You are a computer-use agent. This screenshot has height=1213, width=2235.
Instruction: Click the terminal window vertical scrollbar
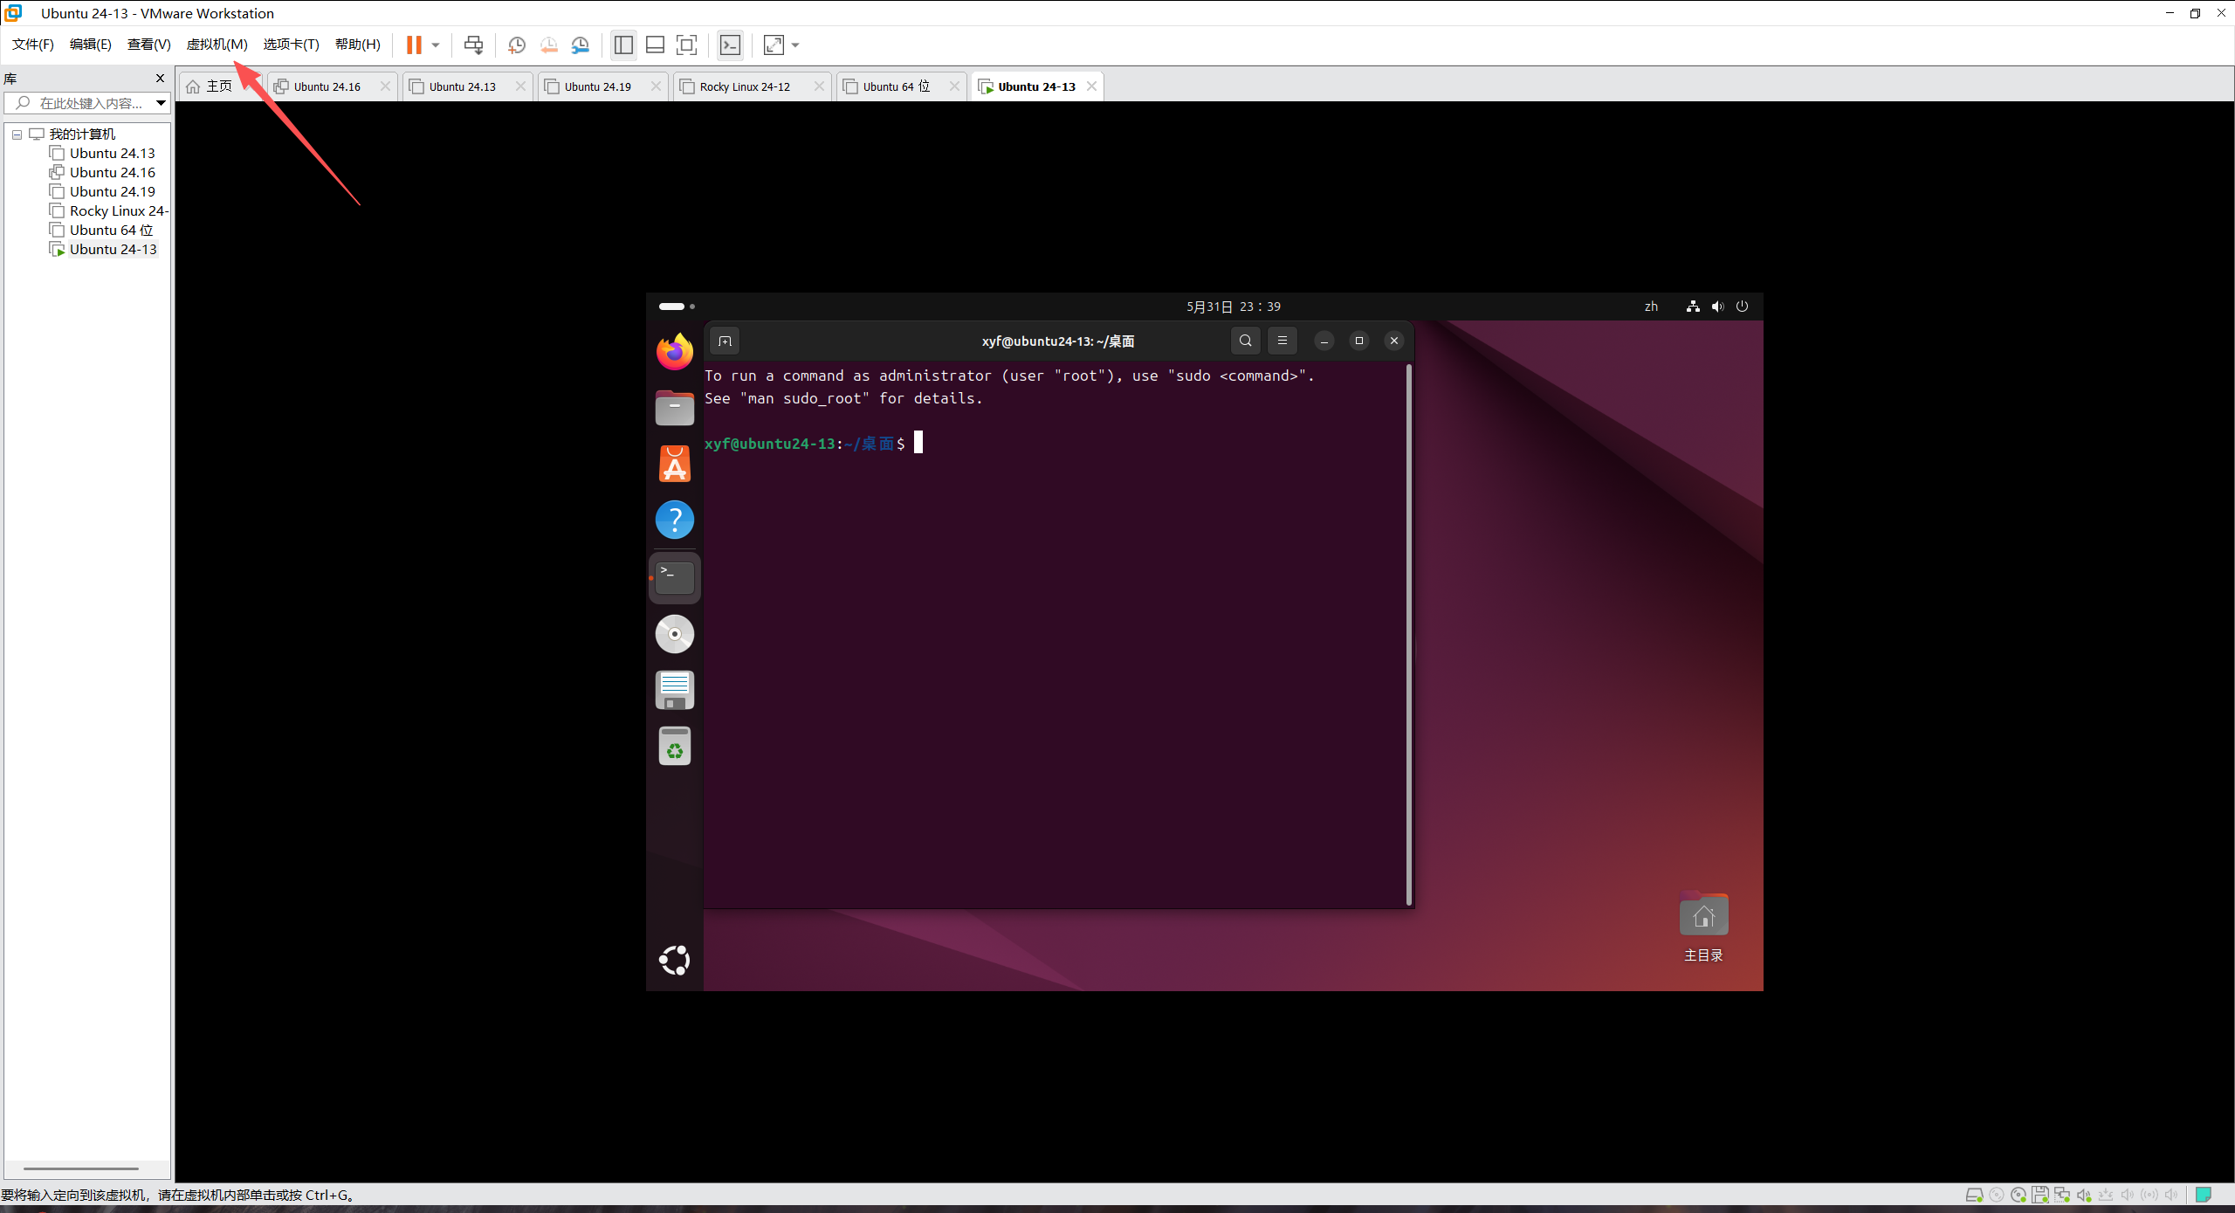click(1409, 634)
